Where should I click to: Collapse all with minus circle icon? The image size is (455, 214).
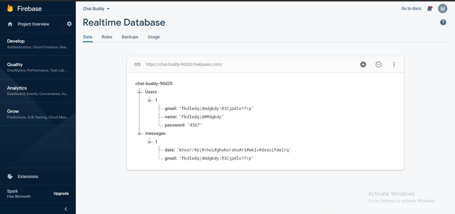point(379,64)
